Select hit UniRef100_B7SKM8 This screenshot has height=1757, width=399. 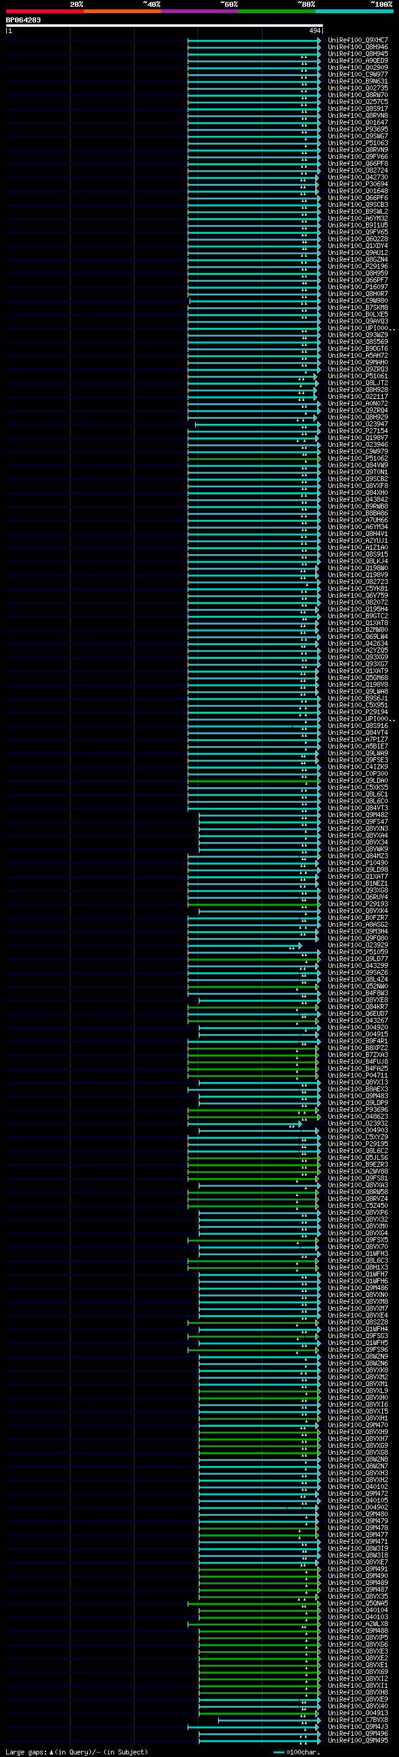358,308
